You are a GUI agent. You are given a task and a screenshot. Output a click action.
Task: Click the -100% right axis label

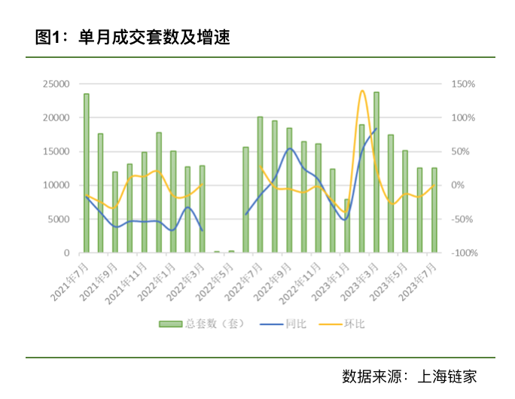[464, 253]
